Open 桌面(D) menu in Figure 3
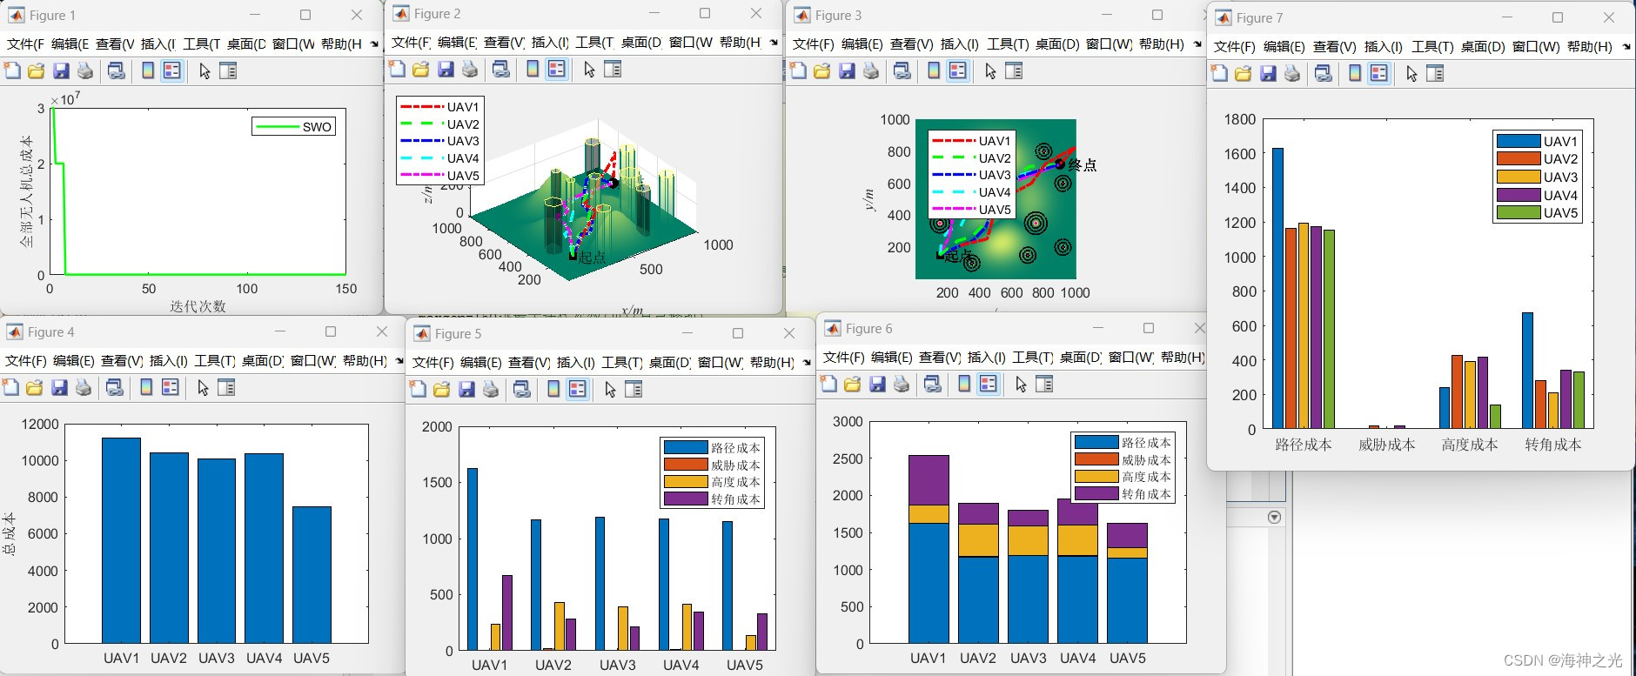The image size is (1636, 676). click(1056, 44)
